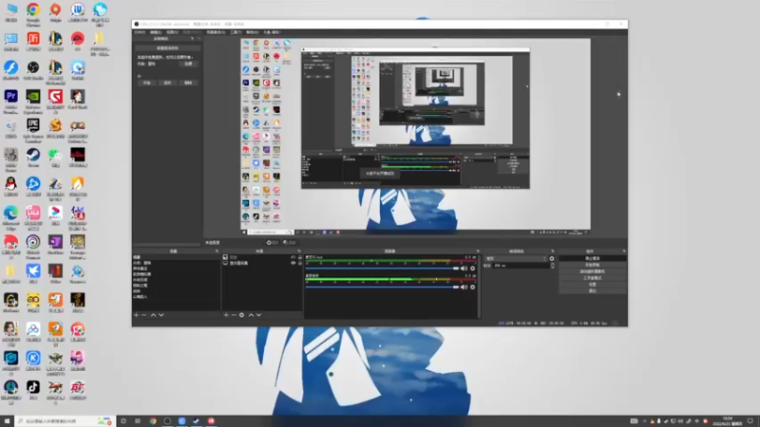Open OBS View menu
Screen dimensions: 760x427
[172, 32]
